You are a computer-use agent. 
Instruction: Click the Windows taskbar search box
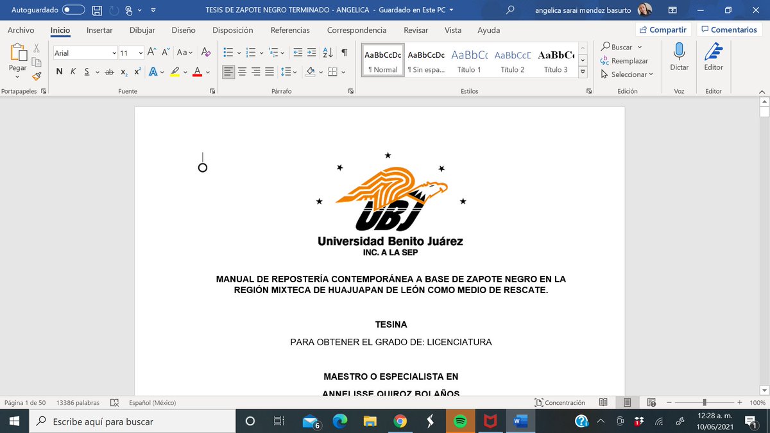coord(133,421)
